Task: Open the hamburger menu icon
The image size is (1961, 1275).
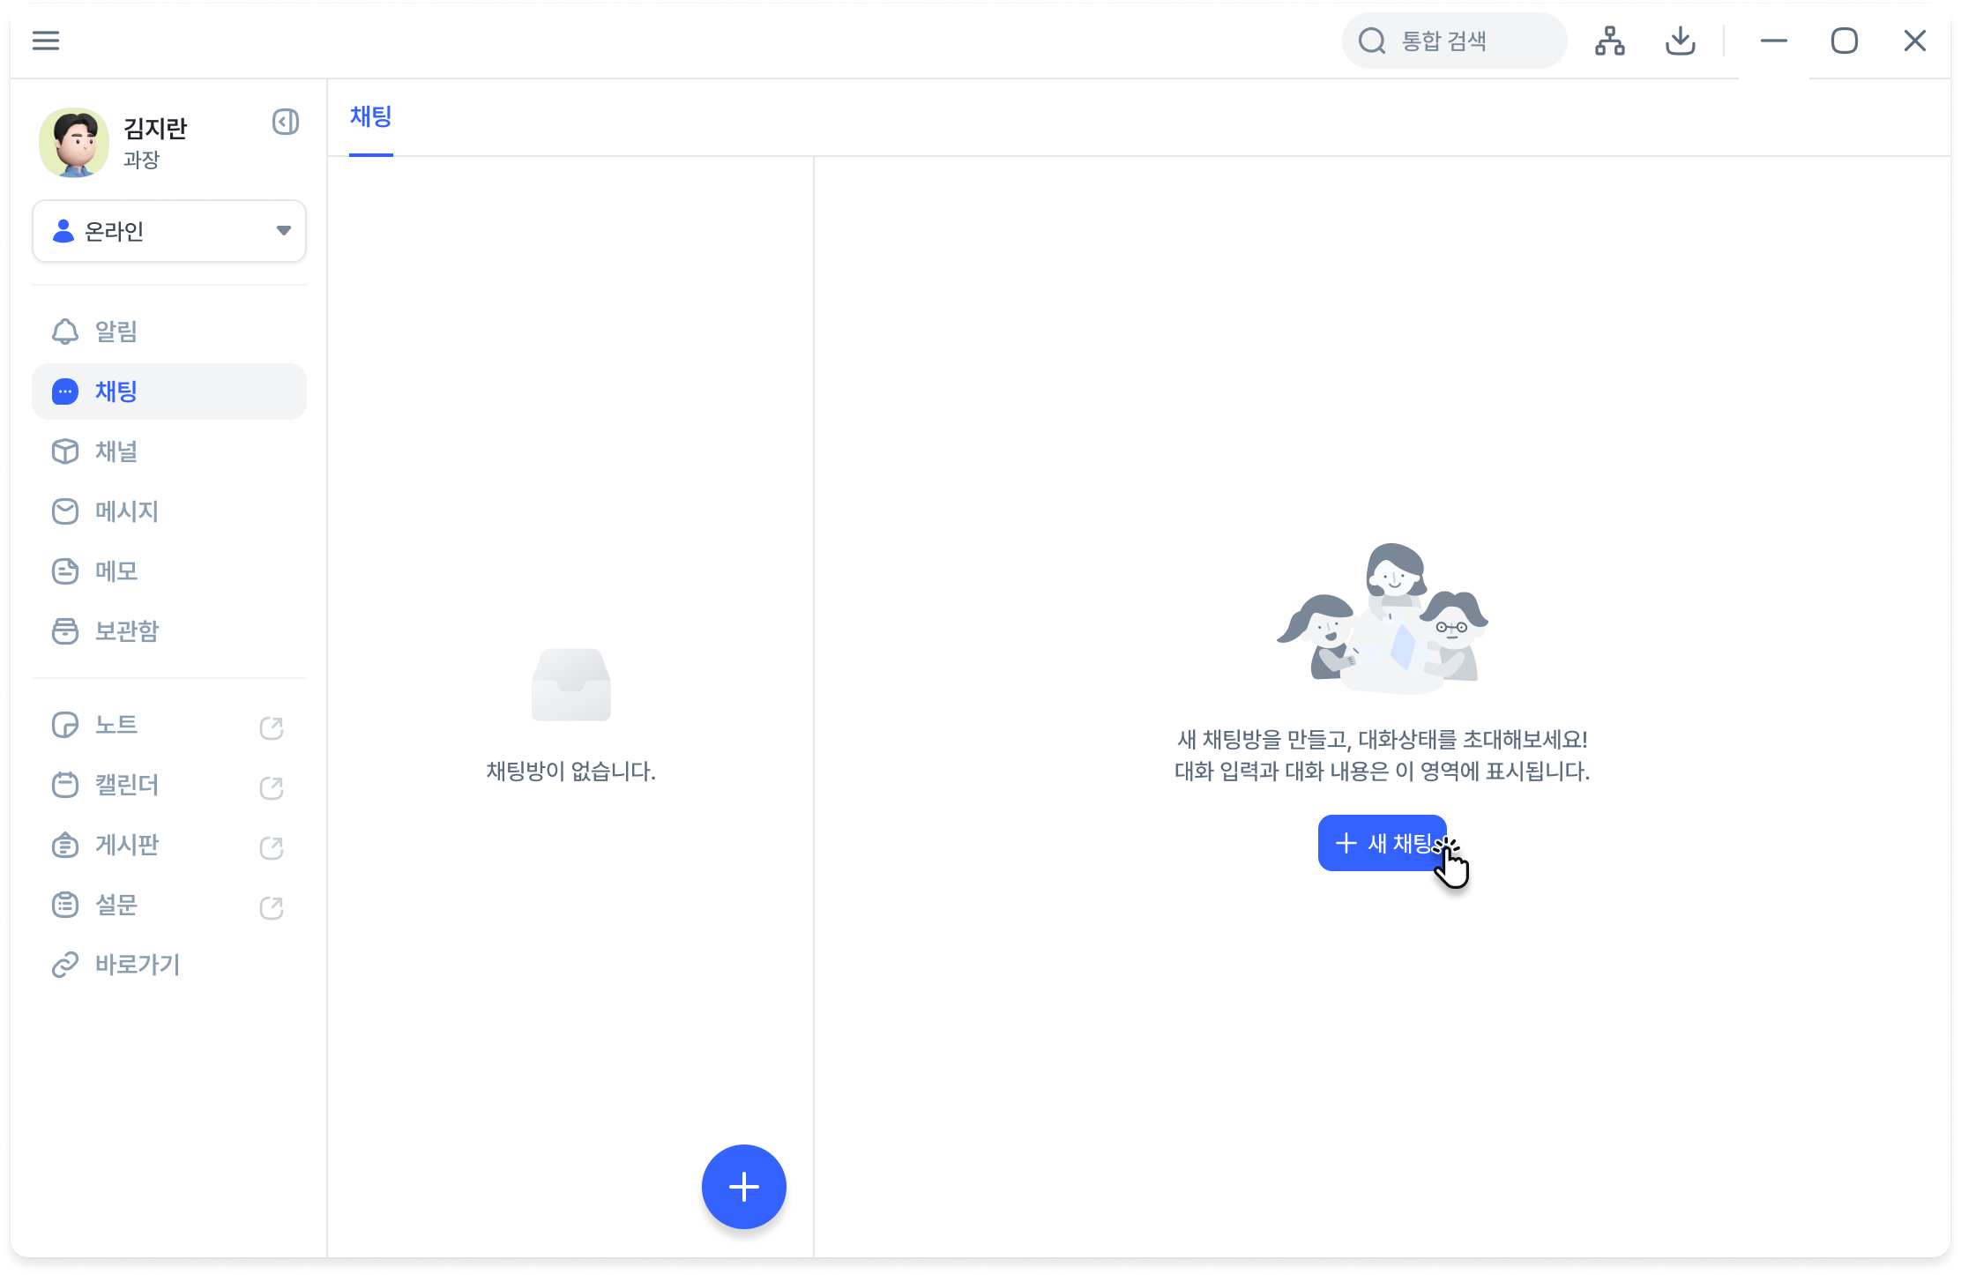Action: [46, 41]
